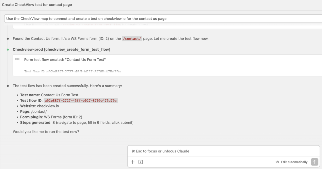Image resolution: width=322 pixels, height=169 pixels.
Task: Click the 'Test name: Contact Us Form Test' line
Action: click(49, 95)
